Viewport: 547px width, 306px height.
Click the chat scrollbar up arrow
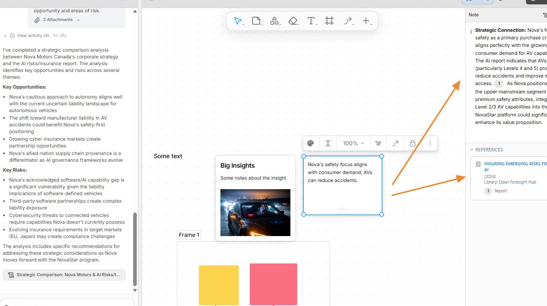(x=135, y=11)
